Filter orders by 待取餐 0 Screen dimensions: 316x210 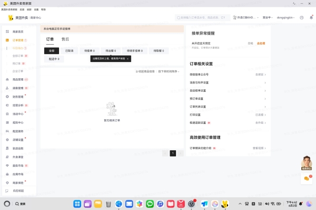pos(159,50)
